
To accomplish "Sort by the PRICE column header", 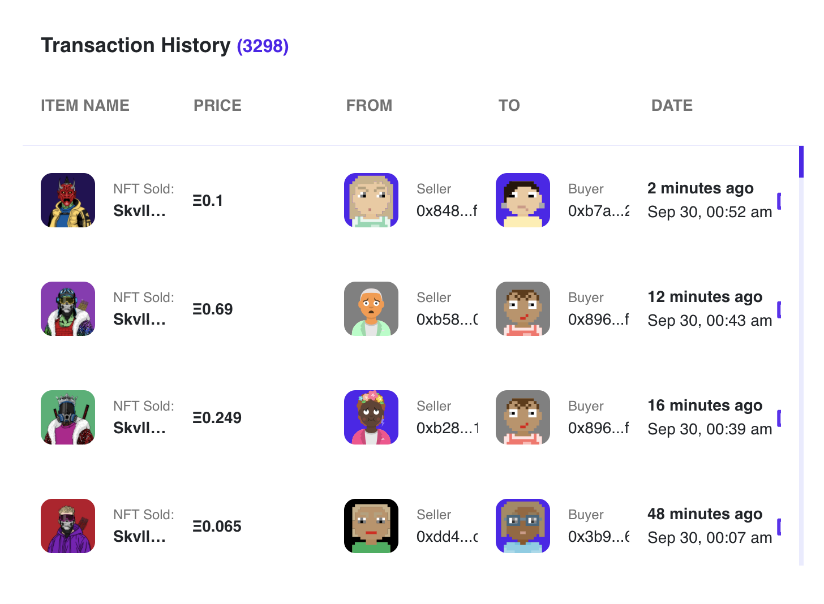I will [x=217, y=106].
